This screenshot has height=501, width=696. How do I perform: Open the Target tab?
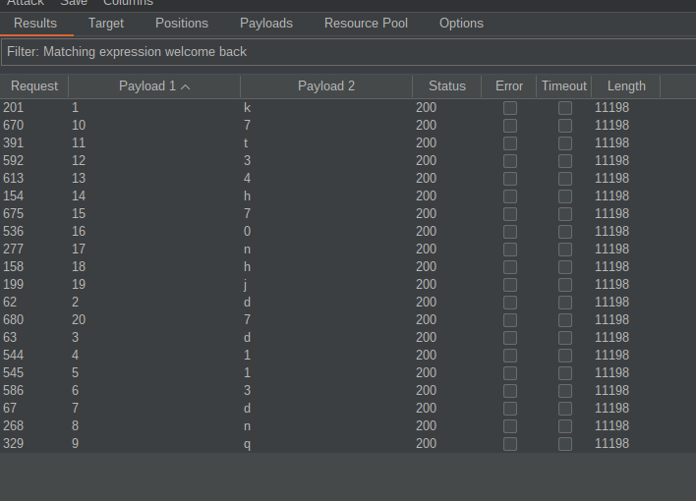point(106,24)
